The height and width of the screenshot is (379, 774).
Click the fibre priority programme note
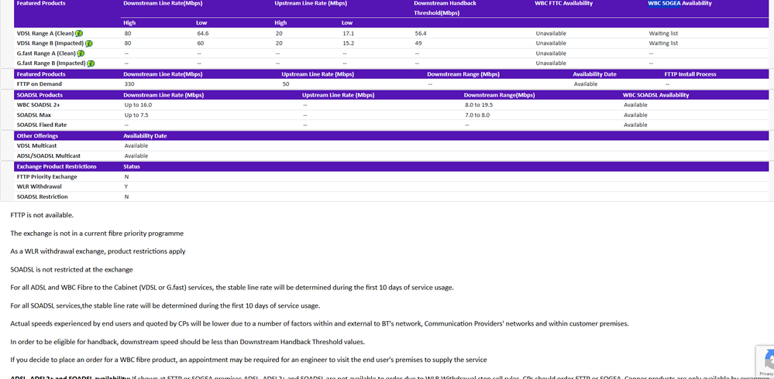[x=97, y=233]
